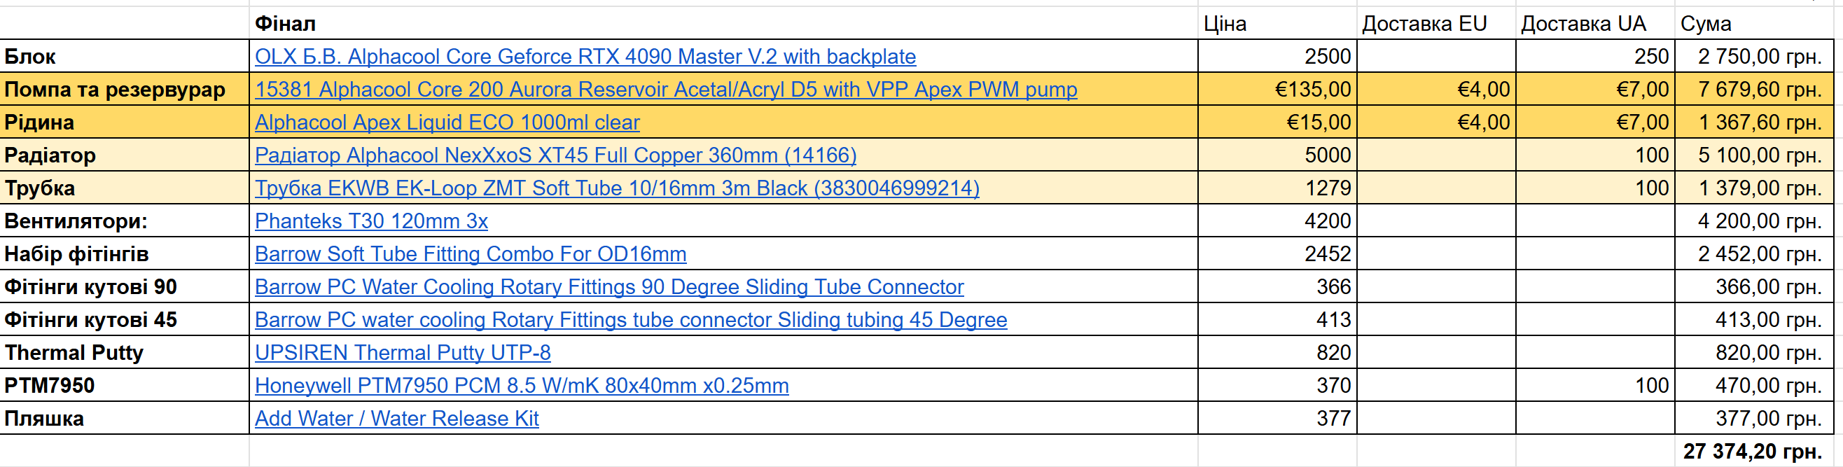1843x467 pixels.
Task: Select the Доставка UA header cell
Action: [x=1594, y=24]
